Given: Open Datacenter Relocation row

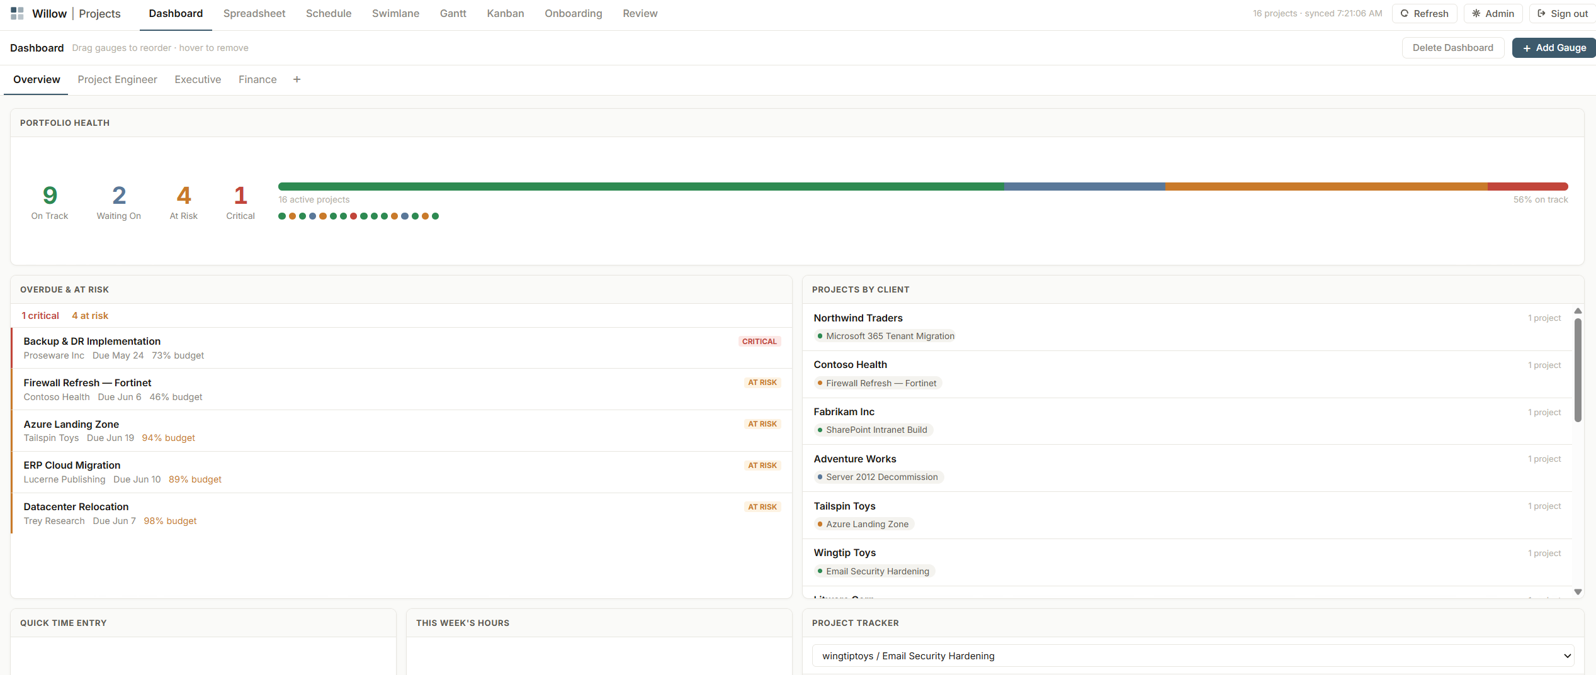Looking at the screenshot, I should pos(401,513).
